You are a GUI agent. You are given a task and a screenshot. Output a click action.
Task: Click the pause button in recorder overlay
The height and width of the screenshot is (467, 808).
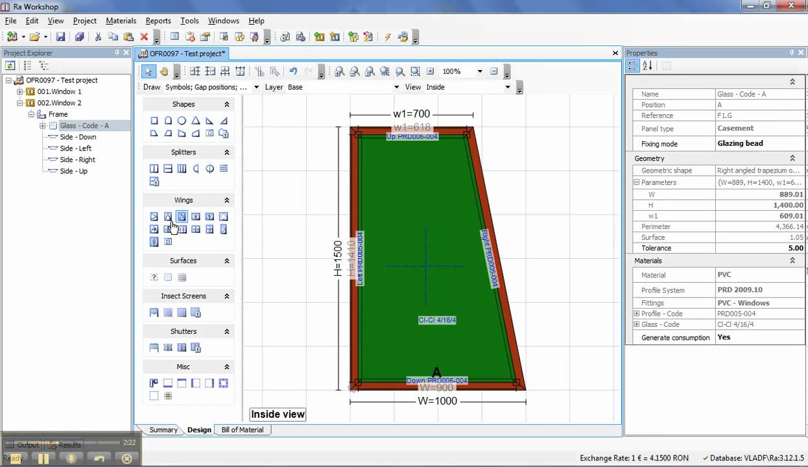tap(43, 459)
